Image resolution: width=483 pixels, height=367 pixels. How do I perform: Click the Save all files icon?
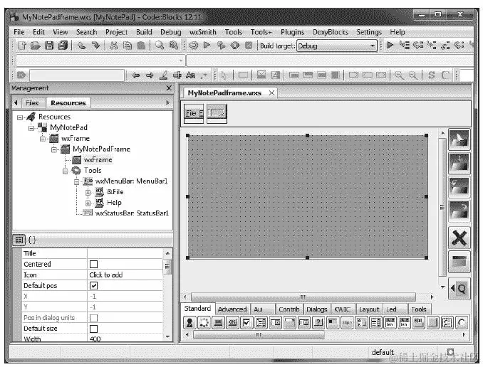(x=63, y=46)
